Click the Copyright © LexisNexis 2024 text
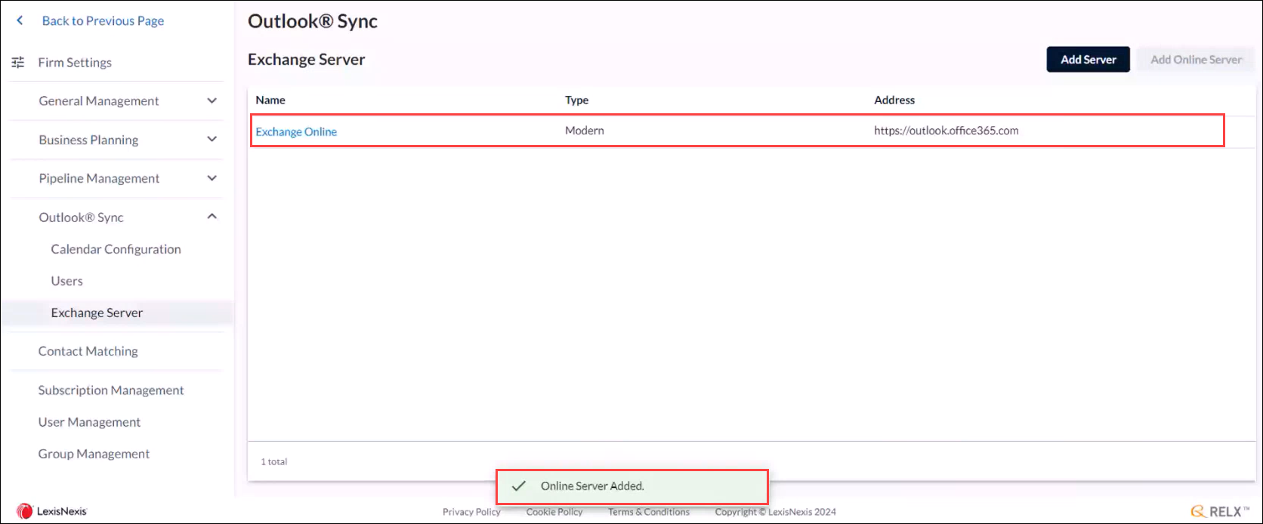This screenshot has width=1263, height=524. [x=775, y=512]
